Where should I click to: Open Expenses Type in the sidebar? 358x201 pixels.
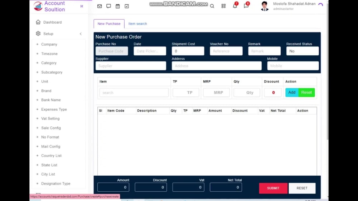[x=54, y=109]
